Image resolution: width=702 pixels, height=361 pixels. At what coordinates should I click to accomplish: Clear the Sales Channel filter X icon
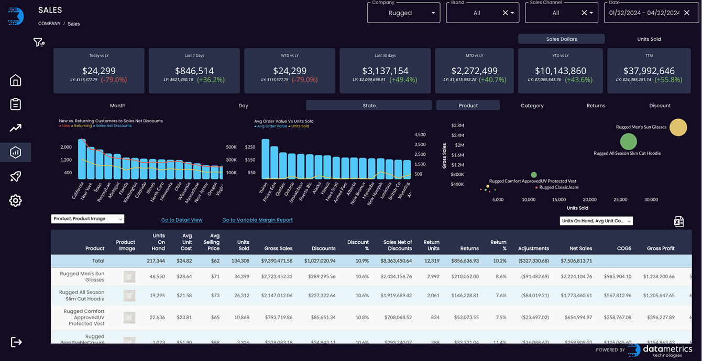tap(584, 13)
